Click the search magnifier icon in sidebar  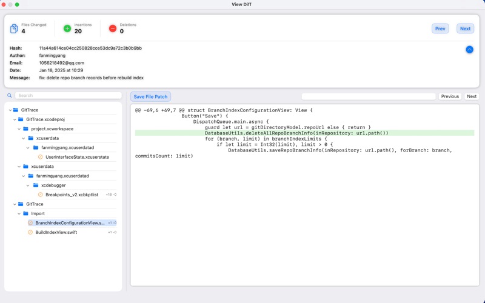pyautogui.click(x=10, y=96)
